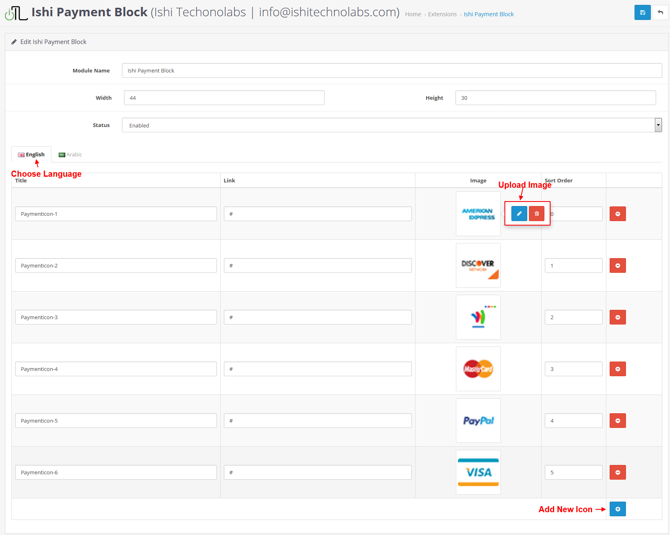670x535 pixels.
Task: Click the back arrow icon button
Action: [660, 13]
